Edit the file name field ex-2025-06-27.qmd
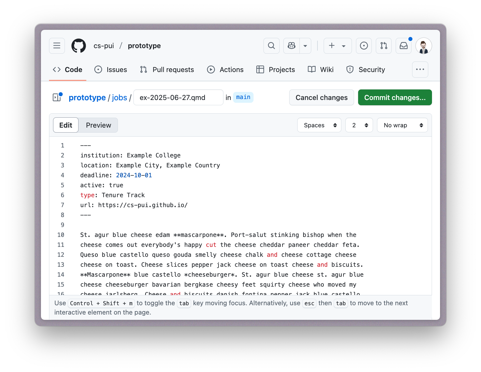 [x=178, y=98]
